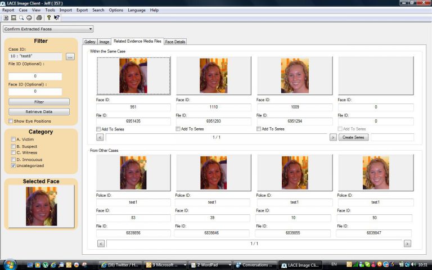This screenshot has width=432, height=270.
Task: Check the B. Suspect category
Action: 13,146
